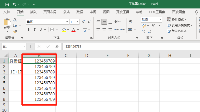Viewport: 200px width, 112px height.
Task: Open the font size dropdown
Action: pos(77,22)
